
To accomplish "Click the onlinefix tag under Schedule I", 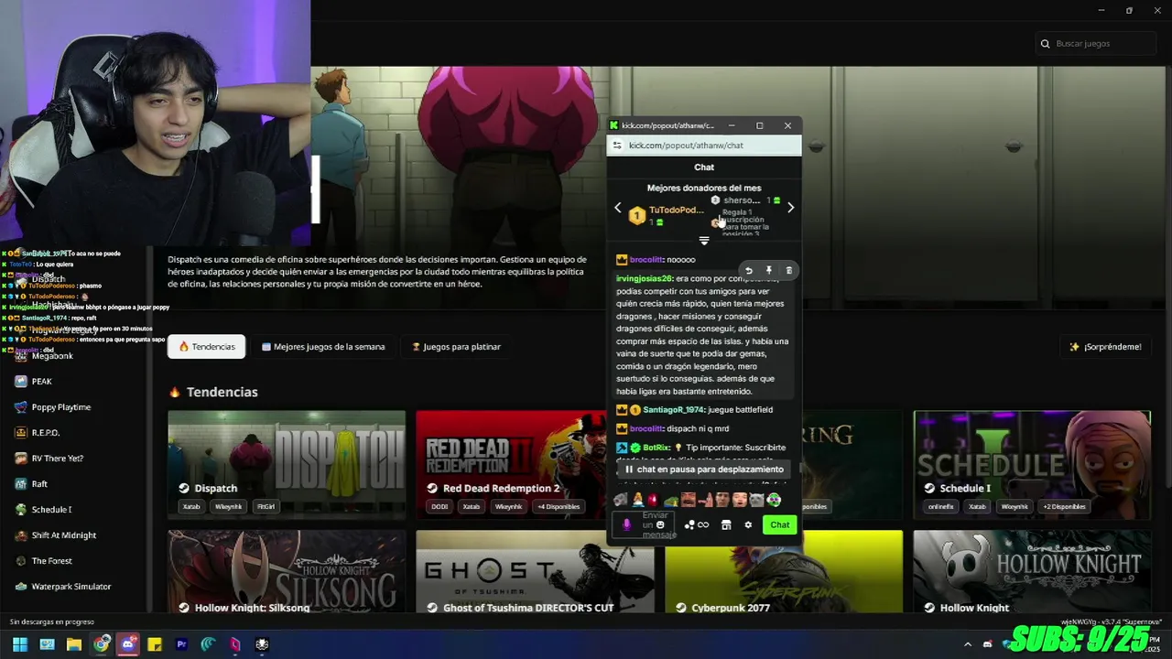I will point(940,506).
